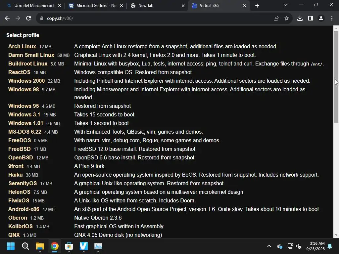The height and width of the screenshot is (254, 339).
Task: Switch to the New Tab tab
Action: click(x=157, y=6)
